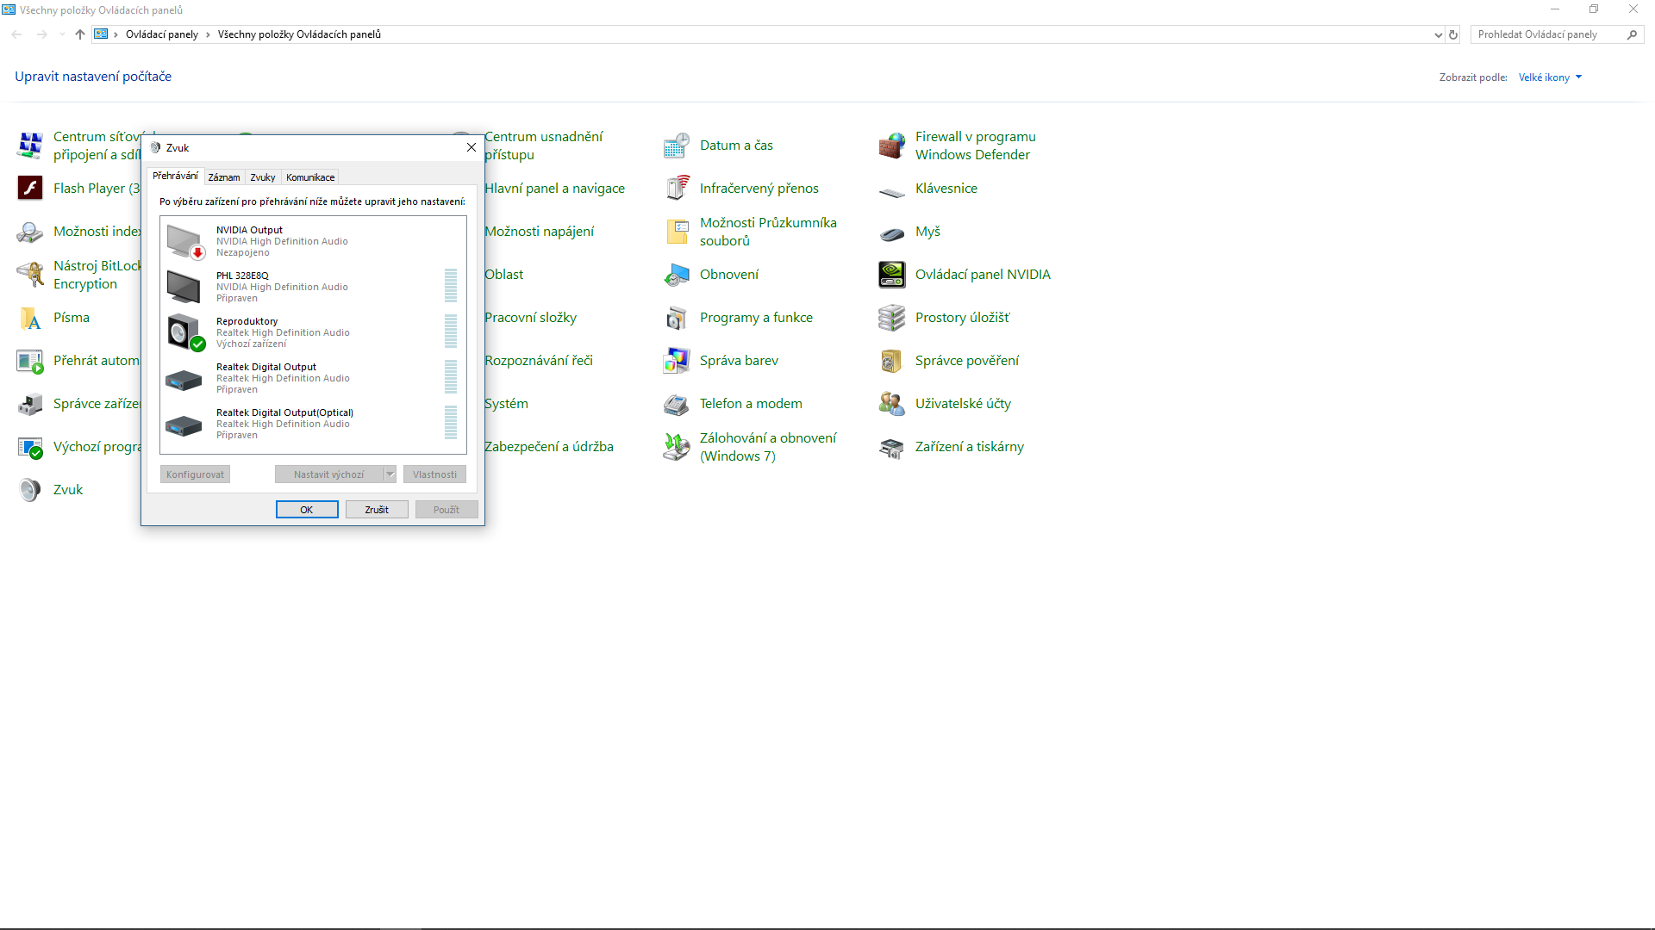Open the NVIDIA Control Panel icon
1655x930 pixels.
[x=892, y=275]
